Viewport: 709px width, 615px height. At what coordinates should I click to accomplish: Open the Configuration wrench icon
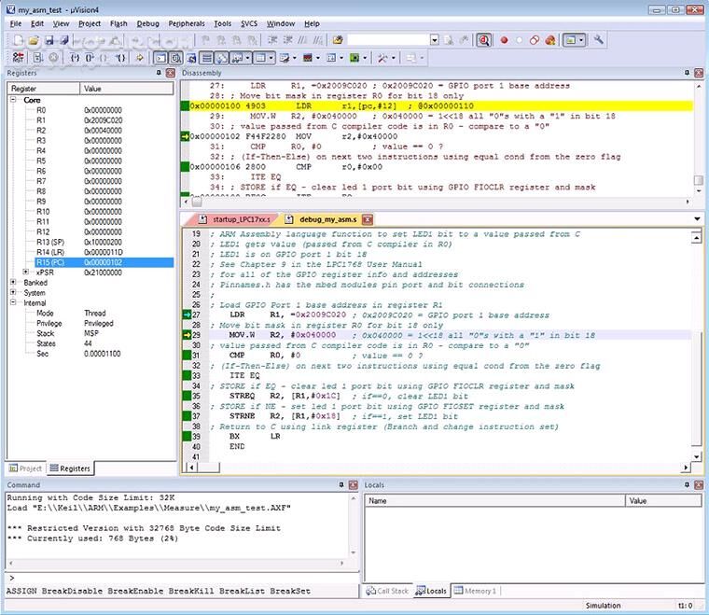click(x=599, y=40)
